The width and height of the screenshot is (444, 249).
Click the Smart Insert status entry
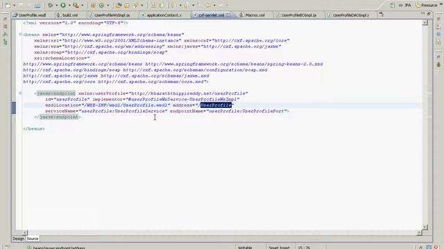point(279,248)
